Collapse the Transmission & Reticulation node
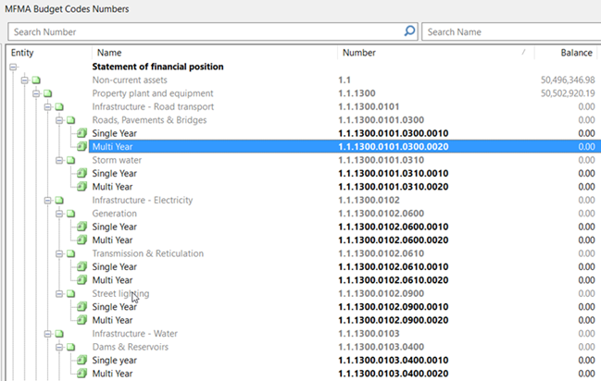The width and height of the screenshot is (601, 381). click(x=58, y=253)
